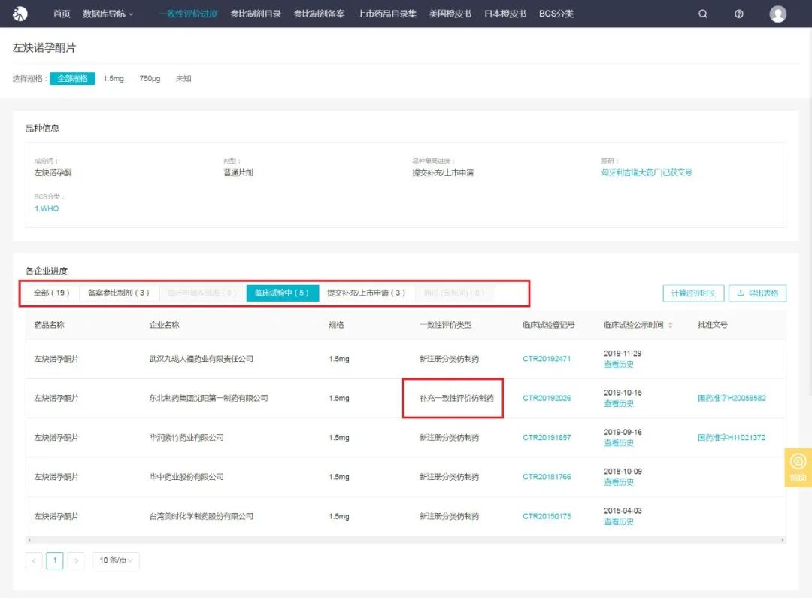The image size is (812, 598).
Task: Open 参比制剂目录 nav item
Action: (x=256, y=14)
